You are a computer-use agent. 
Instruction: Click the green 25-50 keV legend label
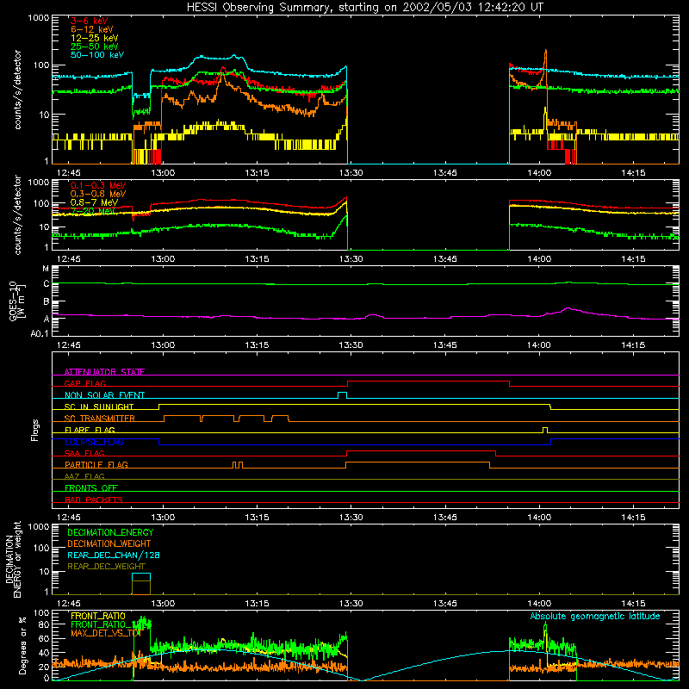(94, 47)
